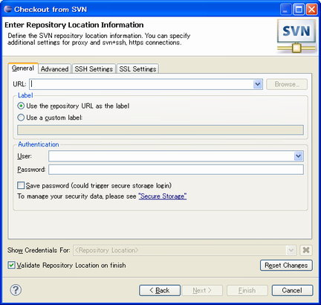The width and height of the screenshot is (321, 305).
Task: Click the delete credentials X icon
Action: (306, 250)
